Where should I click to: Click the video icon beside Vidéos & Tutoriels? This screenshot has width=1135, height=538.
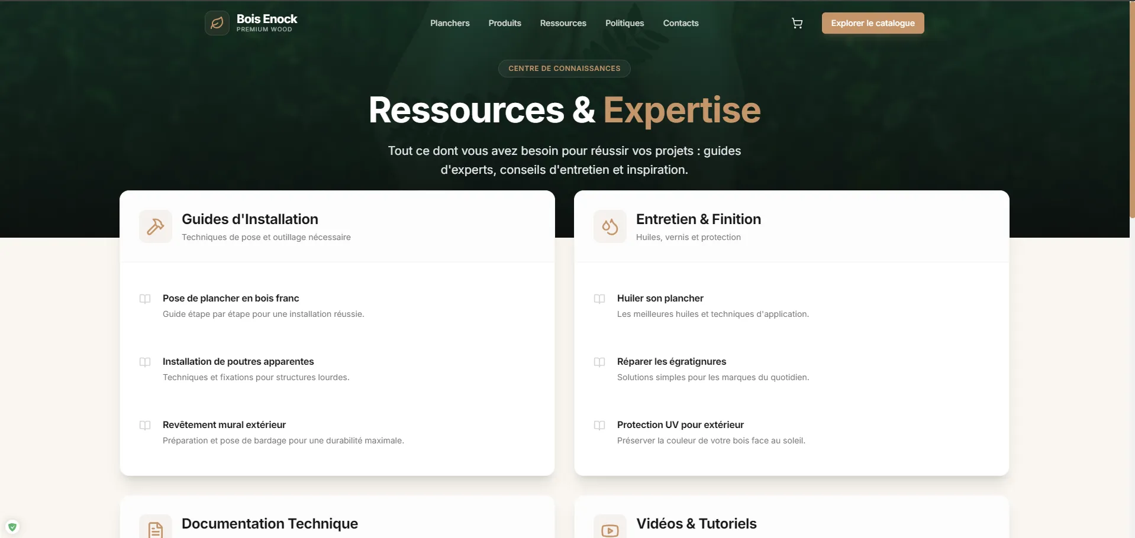tap(610, 529)
